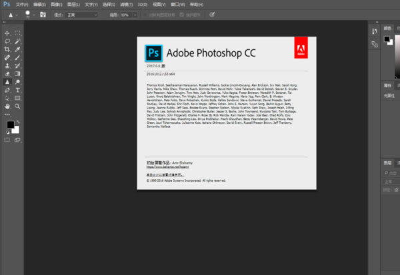The width and height of the screenshot is (400, 275).
Task: Click pressure-for-size icon in options bar
Action: pyautogui.click(x=212, y=15)
